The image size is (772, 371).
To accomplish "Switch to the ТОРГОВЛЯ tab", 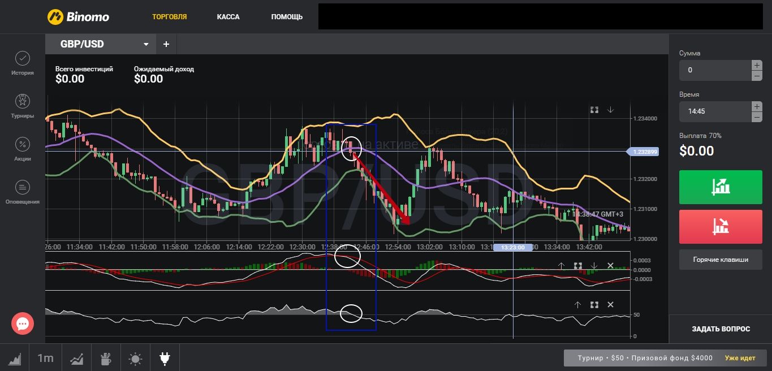I will [169, 17].
